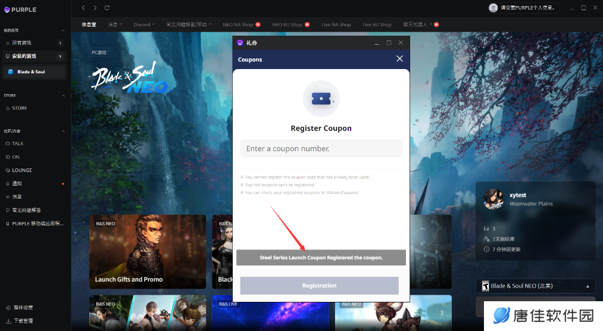Open PURPLE 移动端应用程序 in the sidebar
Image resolution: width=603 pixels, height=331 pixels.
click(x=35, y=223)
